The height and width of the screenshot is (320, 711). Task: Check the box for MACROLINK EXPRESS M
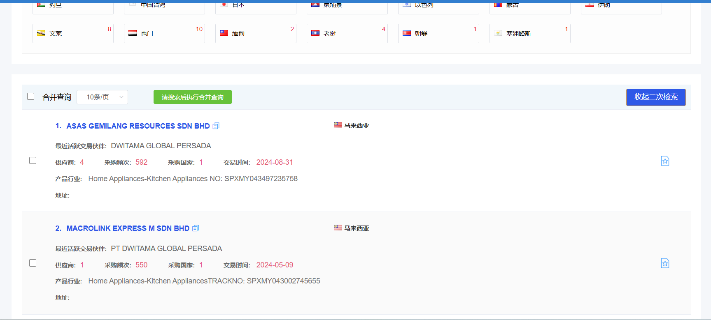coord(33,263)
